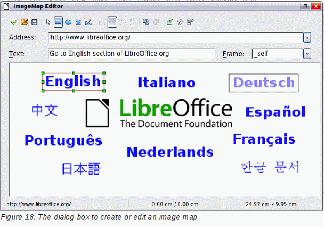The height and width of the screenshot is (227, 324).
Task: Click status bar position 0.00 cm / 0.00 cm
Action: click(175, 204)
